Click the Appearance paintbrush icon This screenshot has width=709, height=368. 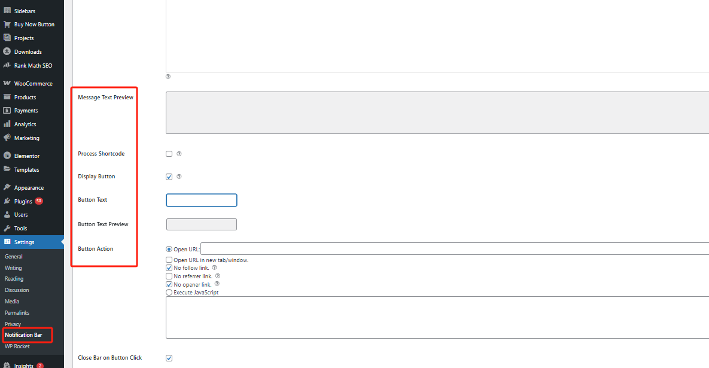coord(7,187)
